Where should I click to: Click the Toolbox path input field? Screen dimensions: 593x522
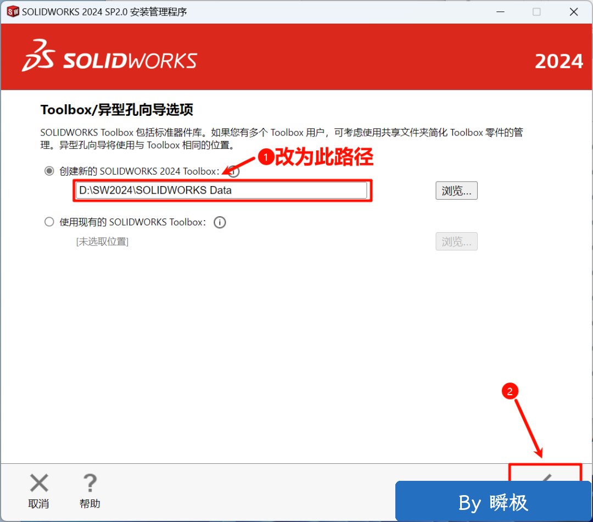pos(221,190)
